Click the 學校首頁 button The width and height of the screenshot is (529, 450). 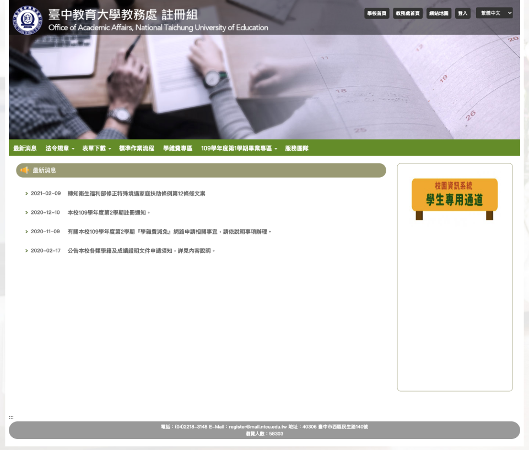[376, 13]
